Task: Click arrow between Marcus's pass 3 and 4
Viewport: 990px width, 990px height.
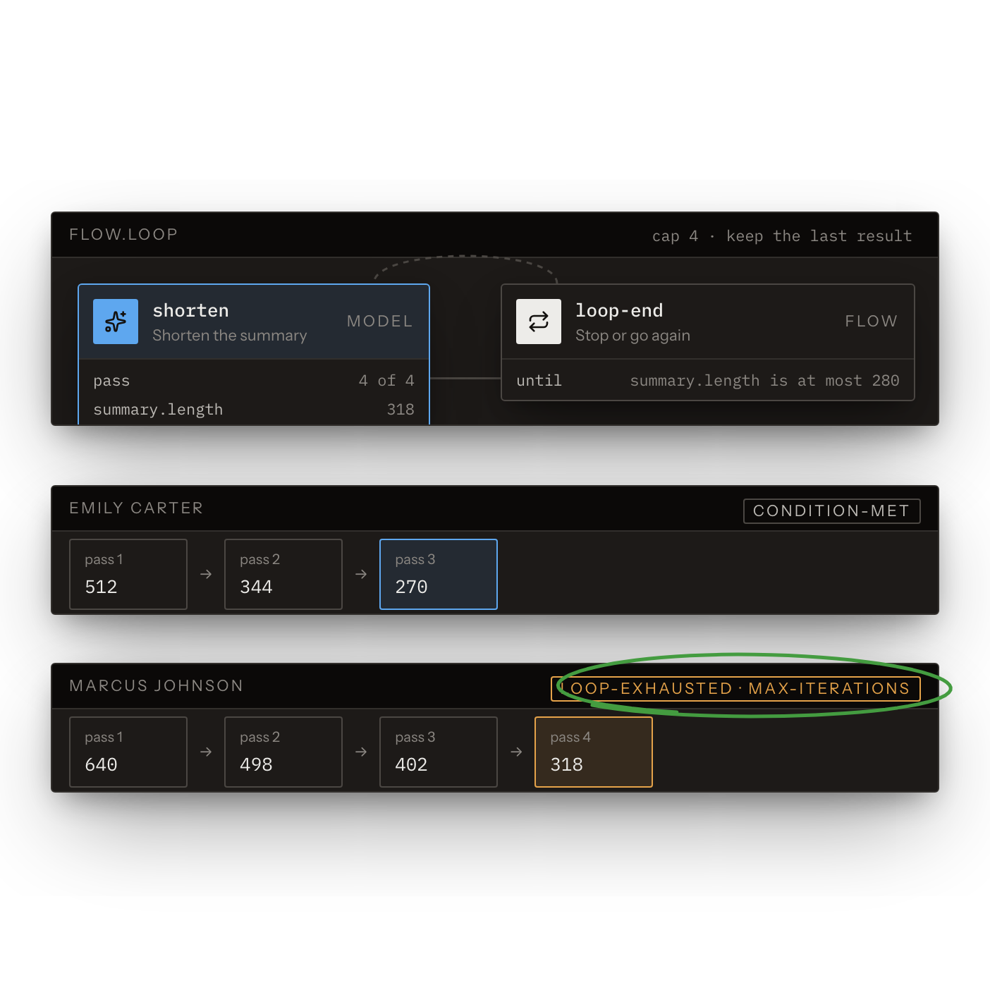Action: click(516, 752)
